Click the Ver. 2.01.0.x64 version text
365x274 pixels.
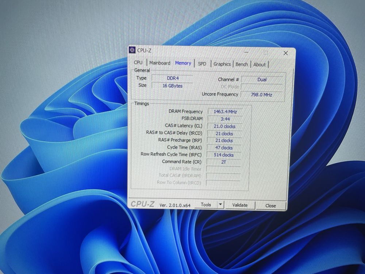pyautogui.click(x=175, y=205)
